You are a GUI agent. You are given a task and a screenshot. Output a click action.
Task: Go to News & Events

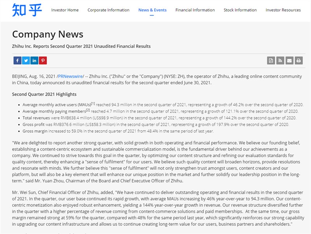pos(152,10)
